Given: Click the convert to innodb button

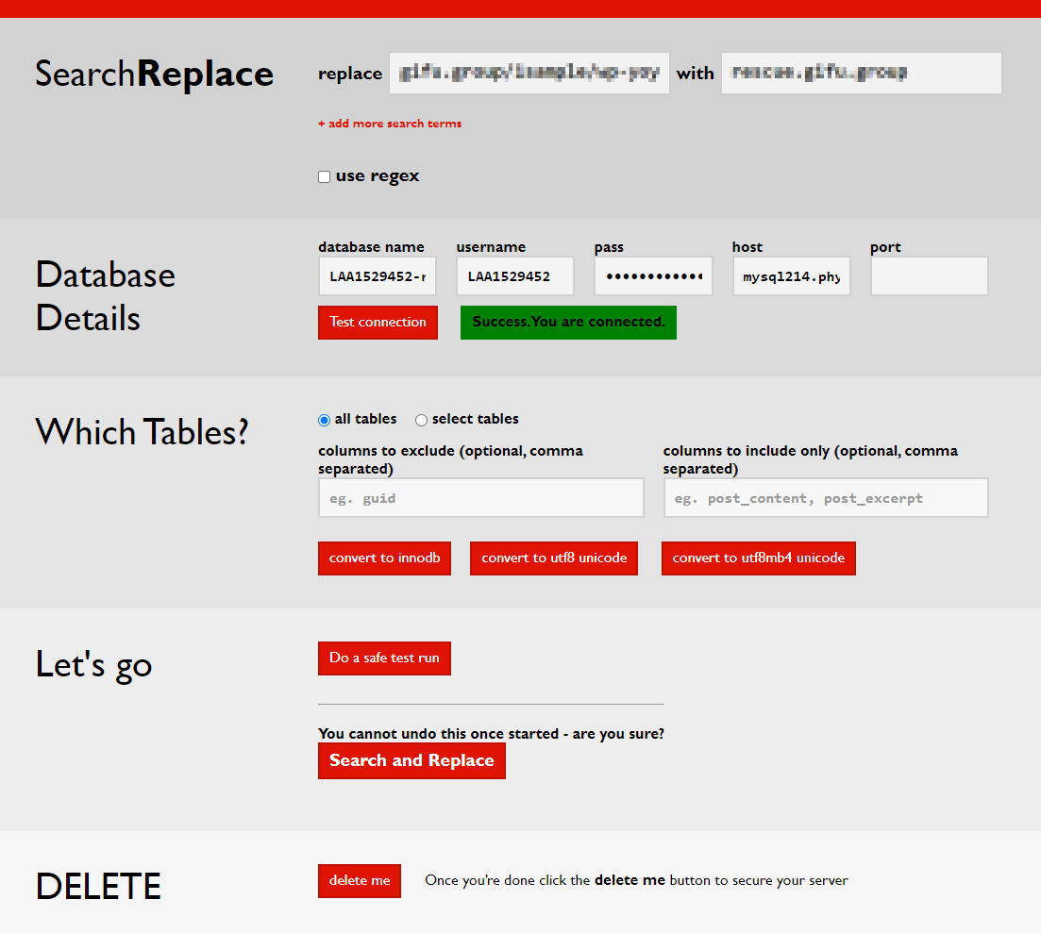Looking at the screenshot, I should (x=384, y=558).
